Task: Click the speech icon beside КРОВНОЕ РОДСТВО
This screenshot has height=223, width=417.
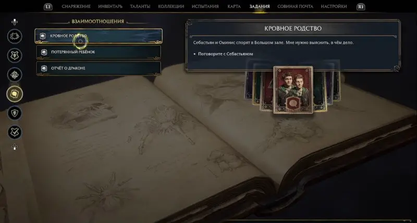Action: tap(43, 36)
